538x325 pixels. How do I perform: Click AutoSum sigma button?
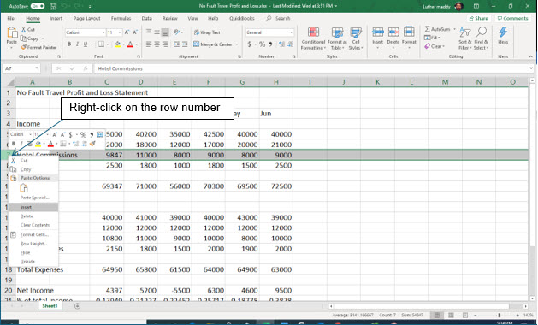coord(437,29)
